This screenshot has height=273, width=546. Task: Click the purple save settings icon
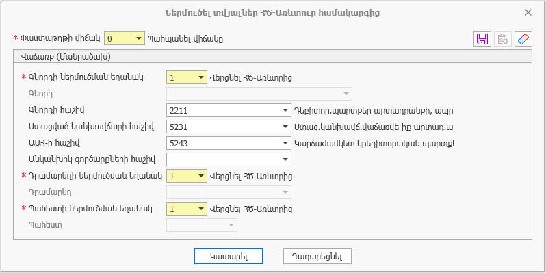[482, 39]
